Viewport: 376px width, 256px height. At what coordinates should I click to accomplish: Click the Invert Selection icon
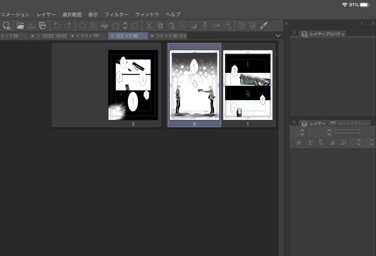(x=194, y=25)
